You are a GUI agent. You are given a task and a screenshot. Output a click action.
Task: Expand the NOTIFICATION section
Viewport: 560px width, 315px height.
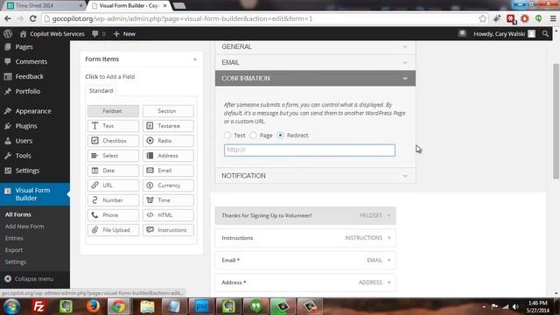tap(315, 176)
